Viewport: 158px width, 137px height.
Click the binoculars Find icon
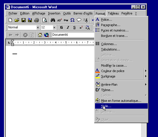coord(53,20)
